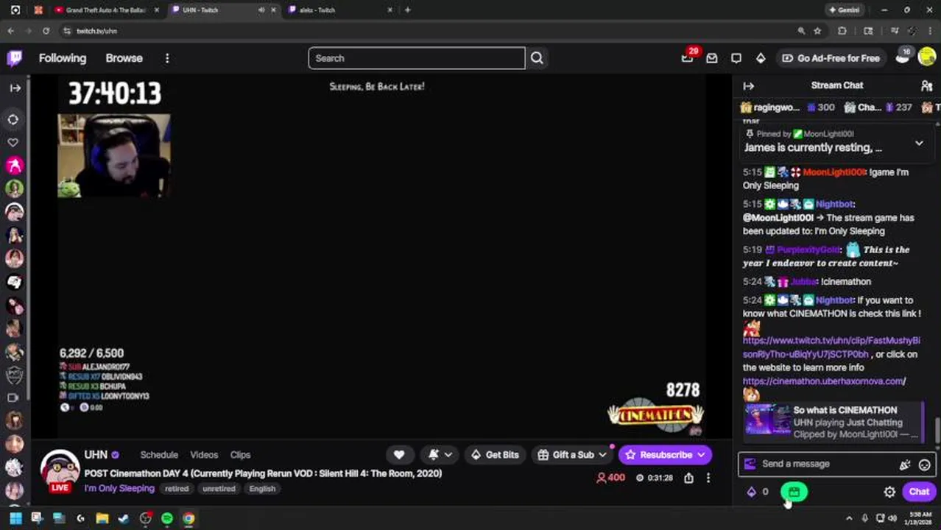Image resolution: width=941 pixels, height=530 pixels.
Task: Open the cinemathon.uberhaxornova.com link
Action: click(x=824, y=381)
